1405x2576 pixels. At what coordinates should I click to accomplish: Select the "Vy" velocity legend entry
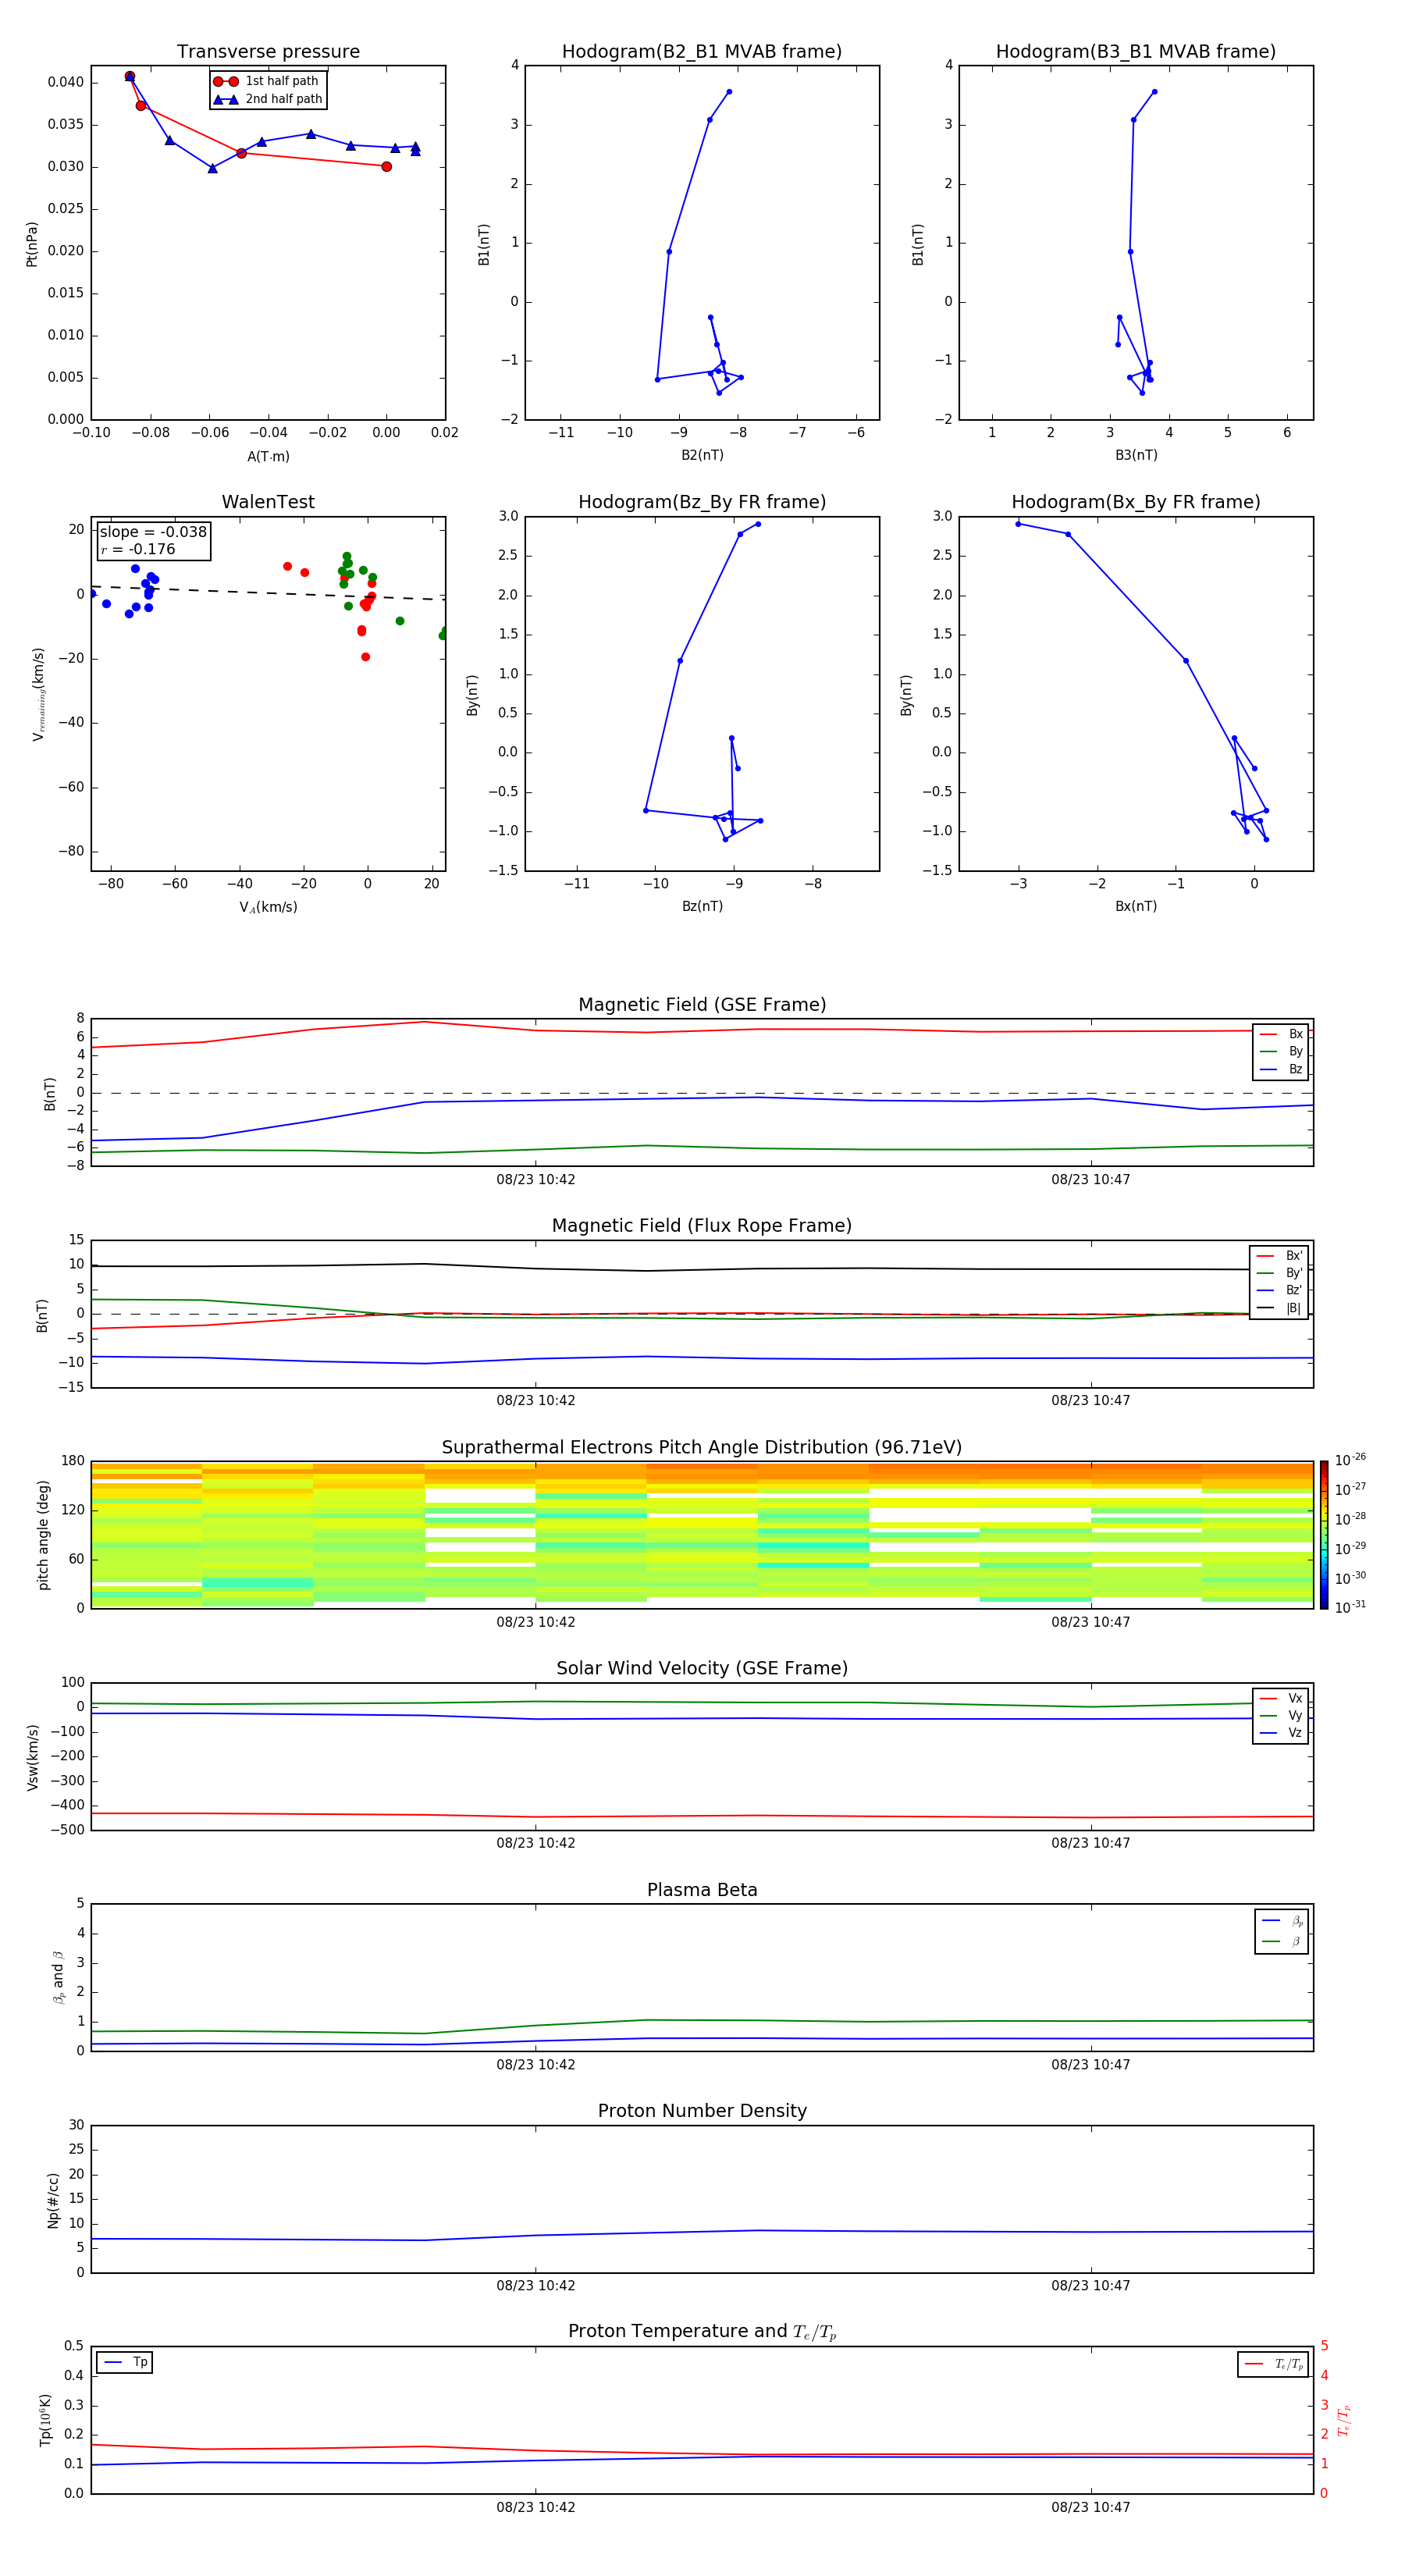[x=1281, y=1715]
